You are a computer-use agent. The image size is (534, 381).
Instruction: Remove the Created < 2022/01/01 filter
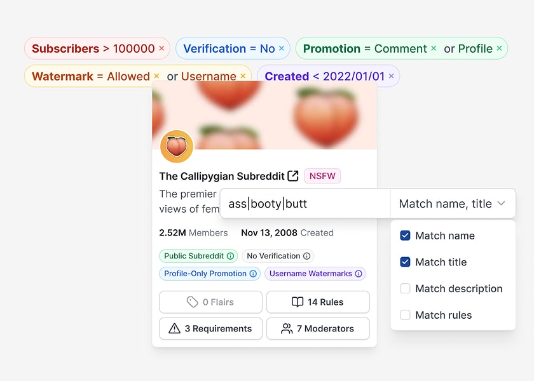point(392,76)
